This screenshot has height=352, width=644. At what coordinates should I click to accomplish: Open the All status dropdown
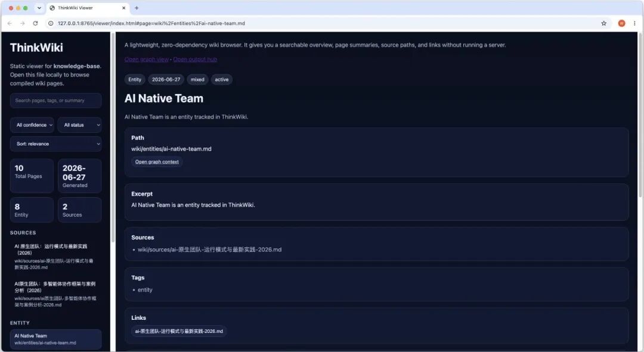coord(80,125)
